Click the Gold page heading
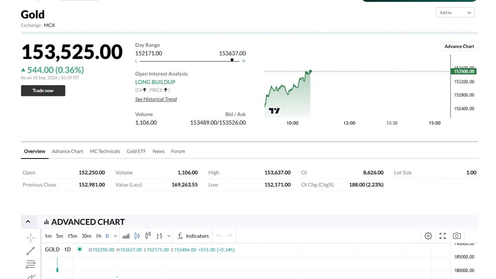Image resolution: width=496 pixels, height=279 pixels. click(33, 14)
